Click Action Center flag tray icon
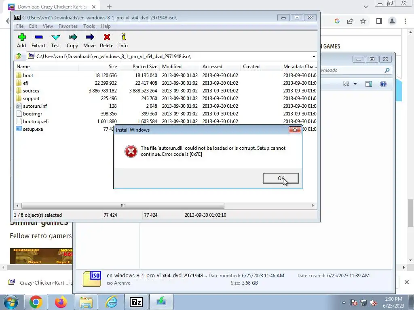 pos(354,302)
